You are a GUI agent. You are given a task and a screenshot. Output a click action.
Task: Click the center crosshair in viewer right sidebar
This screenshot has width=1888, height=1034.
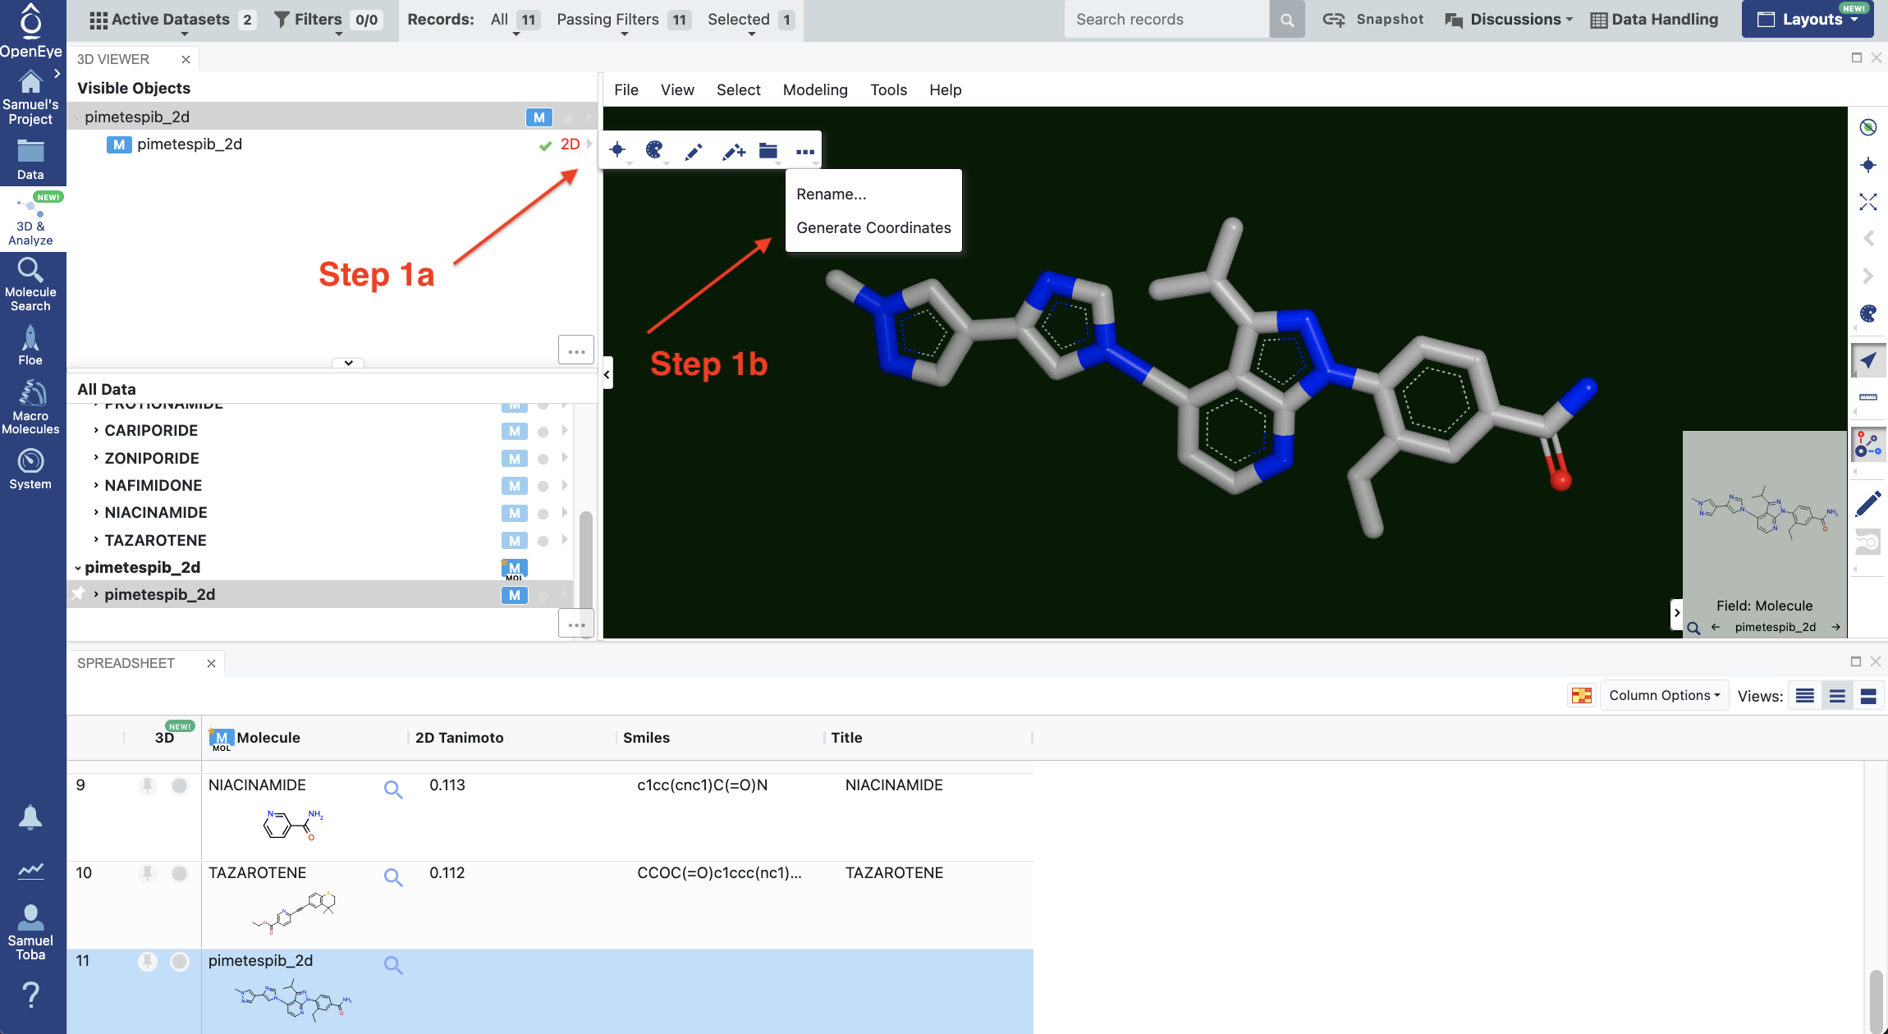[x=1867, y=165]
